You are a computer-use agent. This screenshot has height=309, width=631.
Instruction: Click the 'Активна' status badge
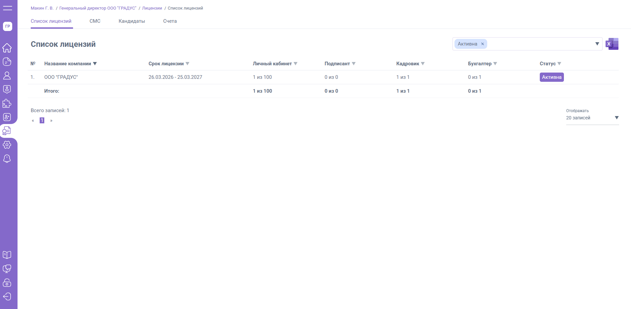(x=551, y=77)
